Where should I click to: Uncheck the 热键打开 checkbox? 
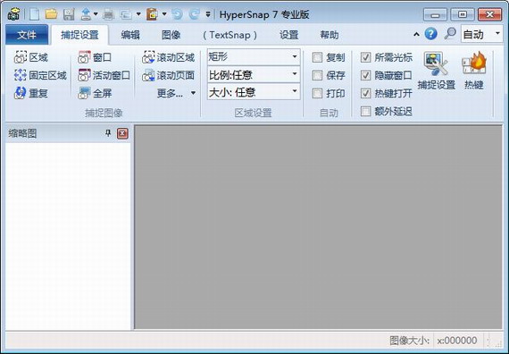point(366,94)
